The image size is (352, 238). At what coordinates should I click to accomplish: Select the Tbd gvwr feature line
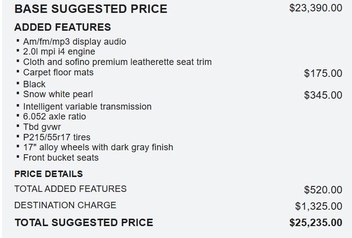point(43,127)
